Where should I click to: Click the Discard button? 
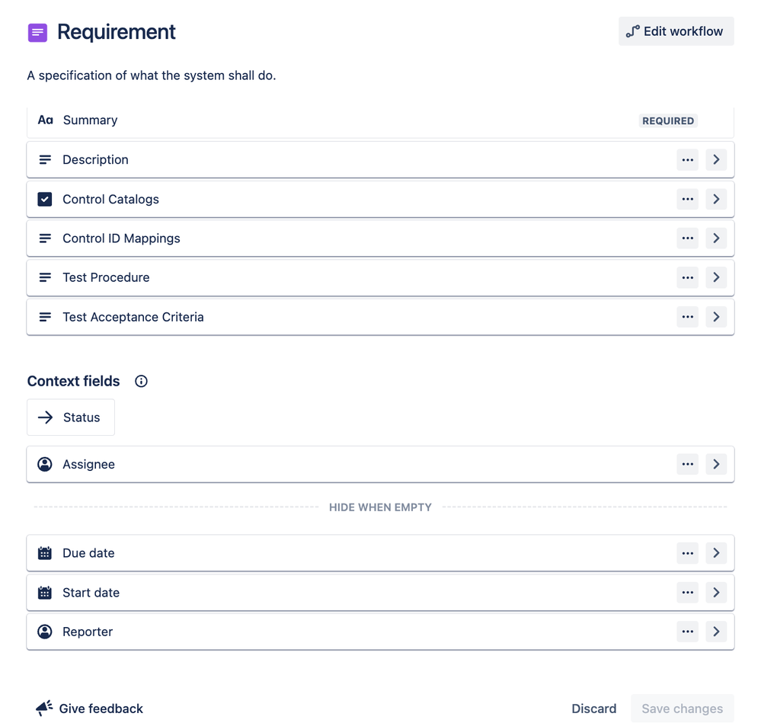coord(594,709)
